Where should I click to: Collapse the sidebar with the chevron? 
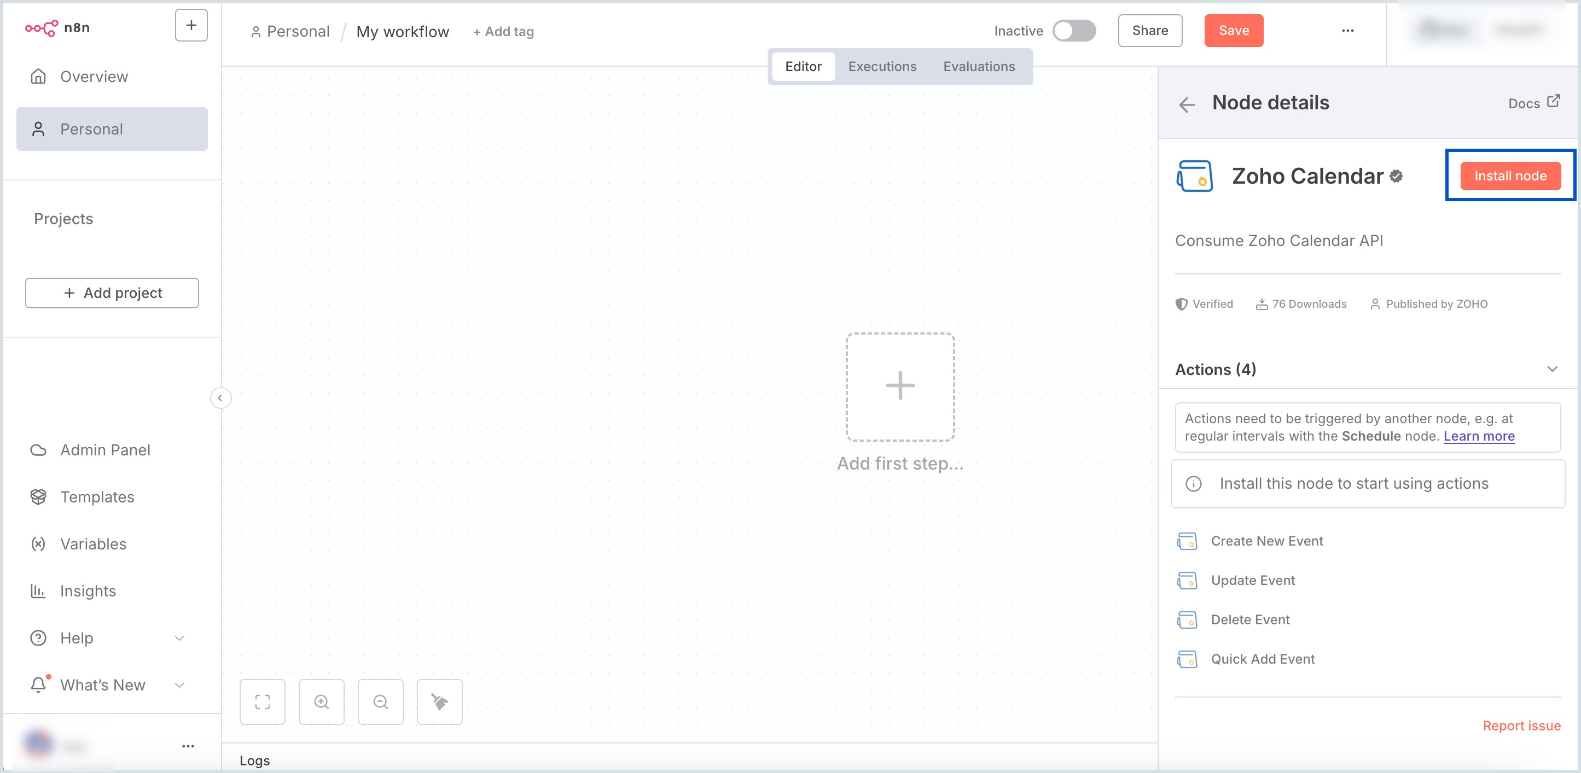220,398
